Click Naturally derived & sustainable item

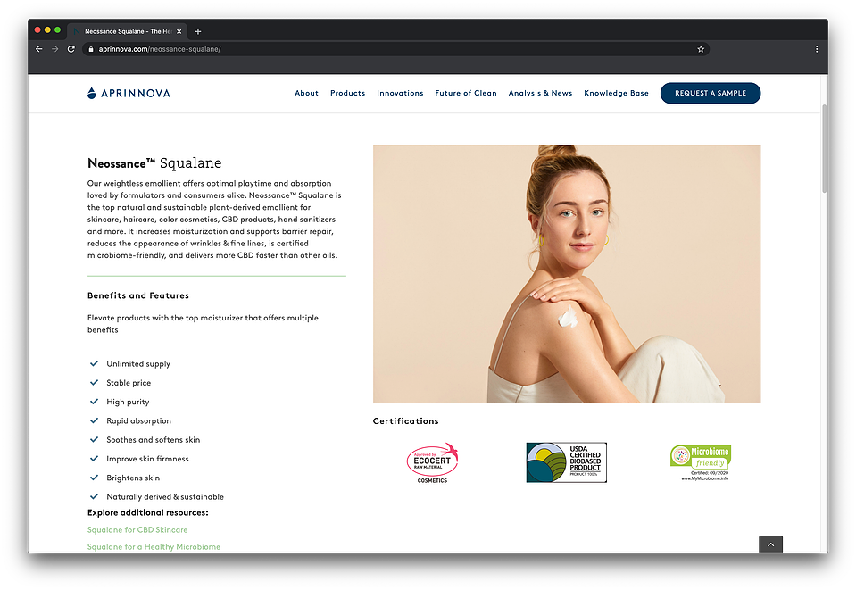pyautogui.click(x=165, y=497)
